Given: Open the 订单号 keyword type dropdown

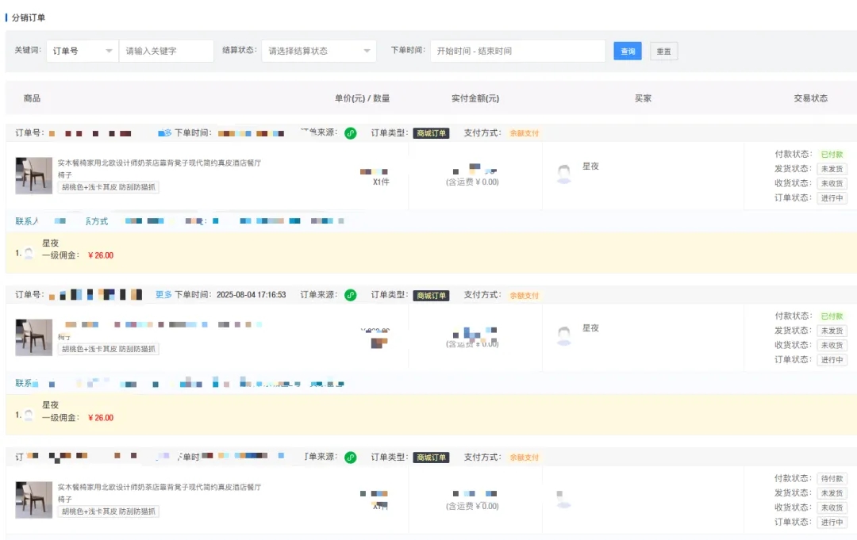Looking at the screenshot, I should pos(83,51).
